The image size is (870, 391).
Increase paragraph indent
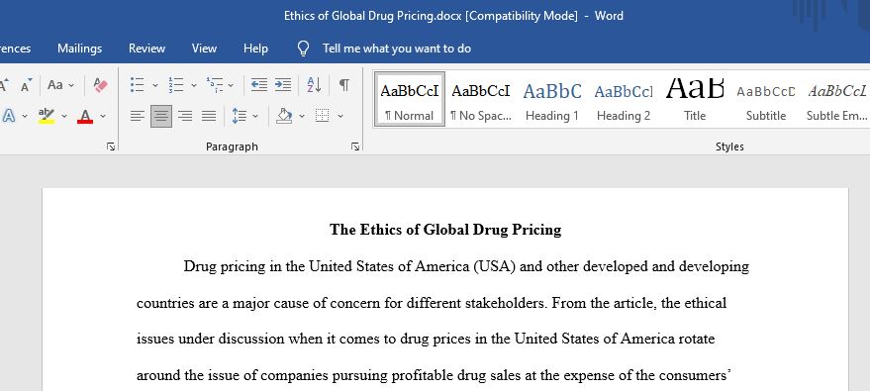click(283, 85)
